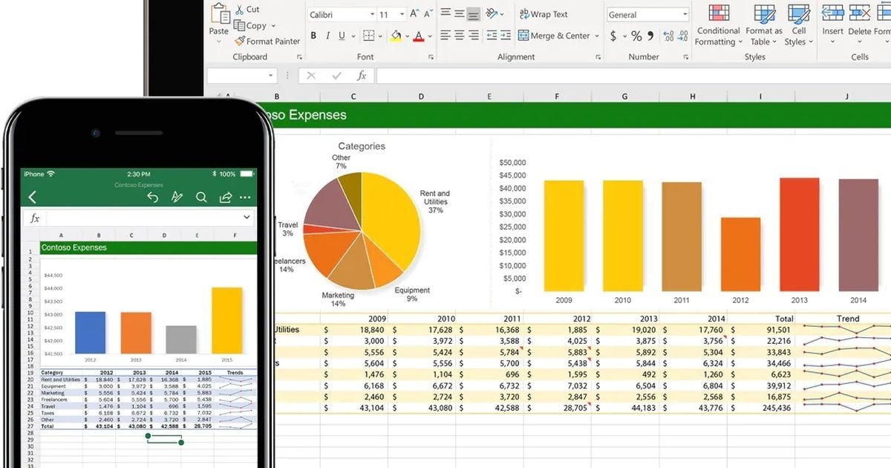Tap the fx button on the iPhone
Viewport: 891px width, 468px height.
pos(35,218)
